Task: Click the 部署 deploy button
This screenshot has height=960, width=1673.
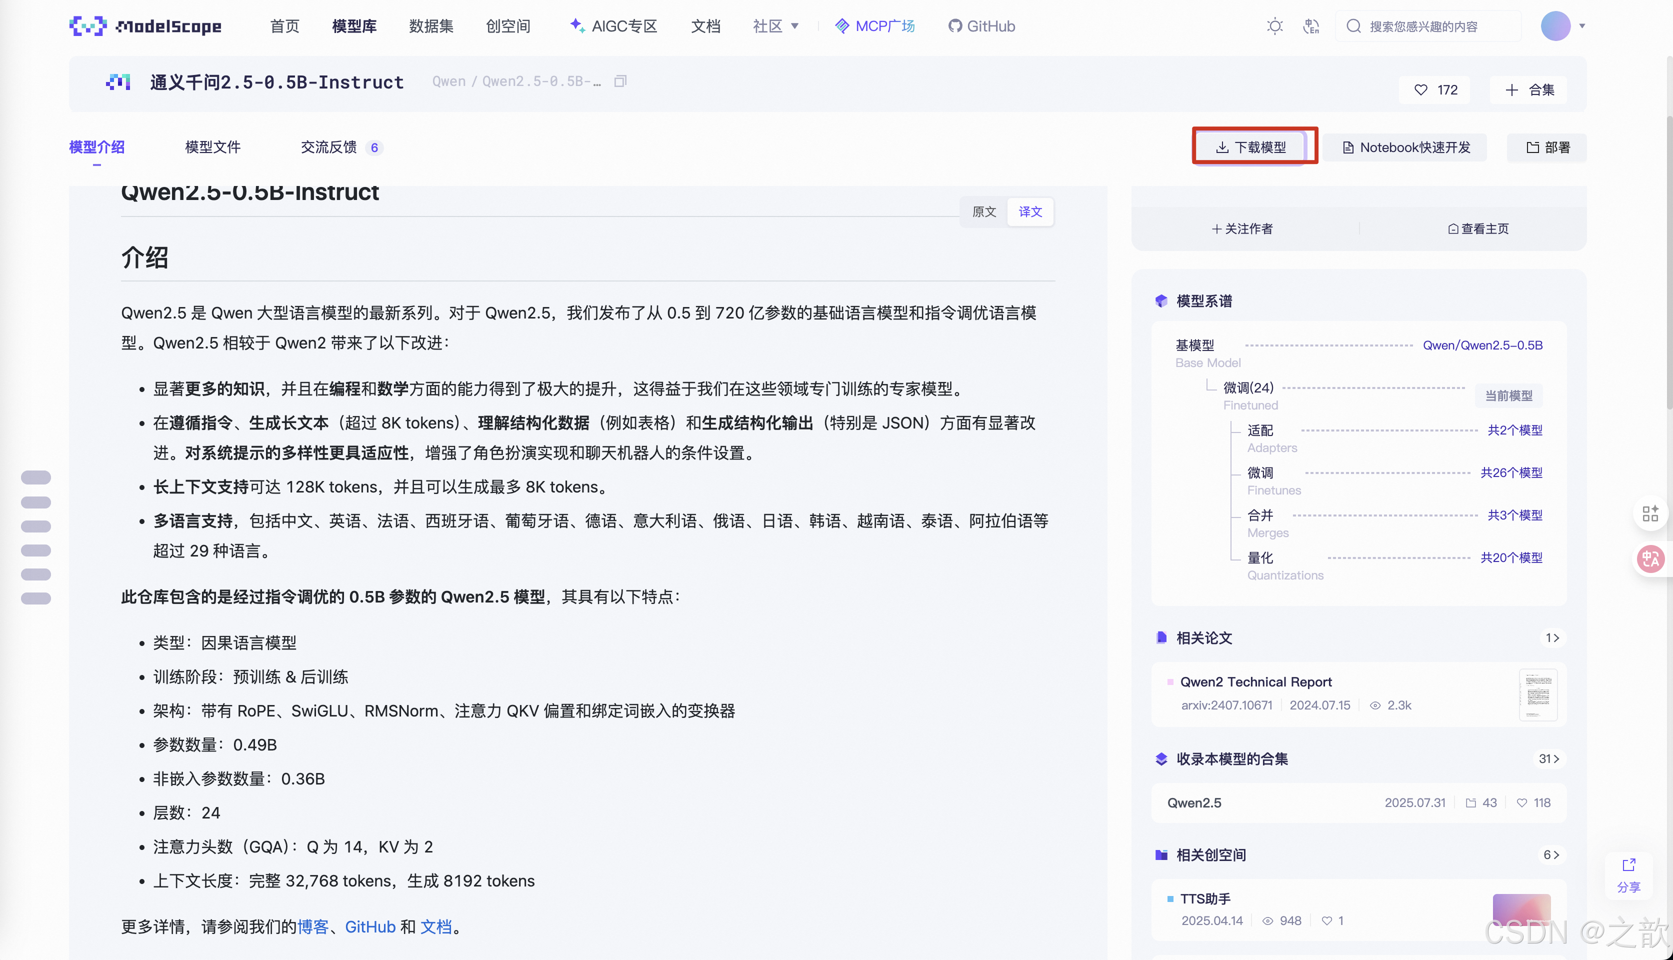Action: (1546, 147)
